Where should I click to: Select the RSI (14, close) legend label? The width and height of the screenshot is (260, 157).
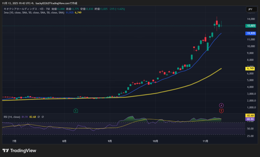coord(12,117)
